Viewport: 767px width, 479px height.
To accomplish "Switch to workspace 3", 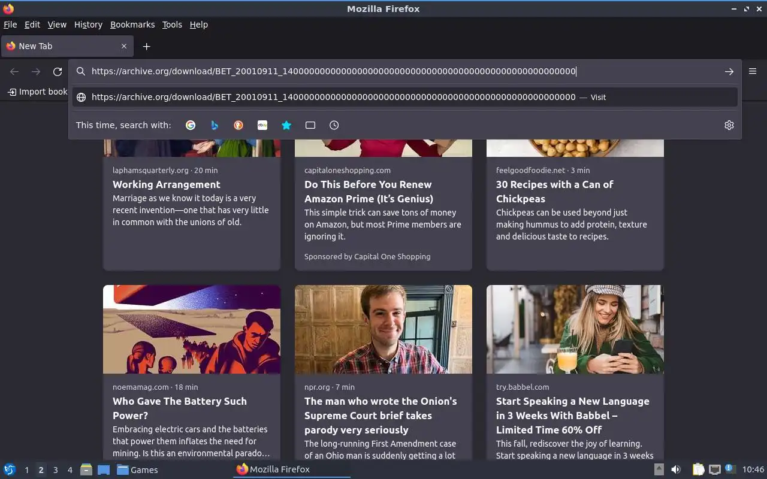I will pyautogui.click(x=55, y=470).
